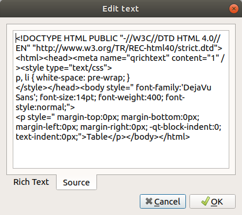Click the text "</style></head>" in the source
The image size is (242, 215).
coord(48,88)
